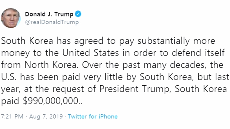Click the blue verified checkmark badge
This screenshot has height=129, width=230.
pos(78,14)
